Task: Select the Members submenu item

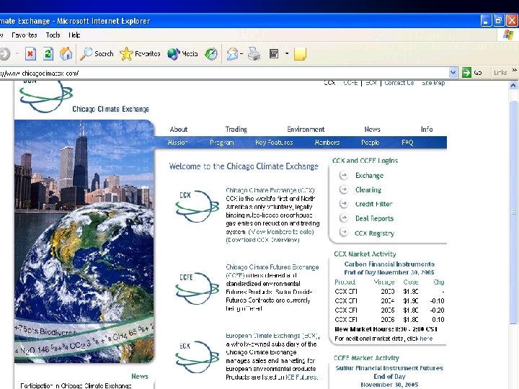Action: [x=327, y=143]
